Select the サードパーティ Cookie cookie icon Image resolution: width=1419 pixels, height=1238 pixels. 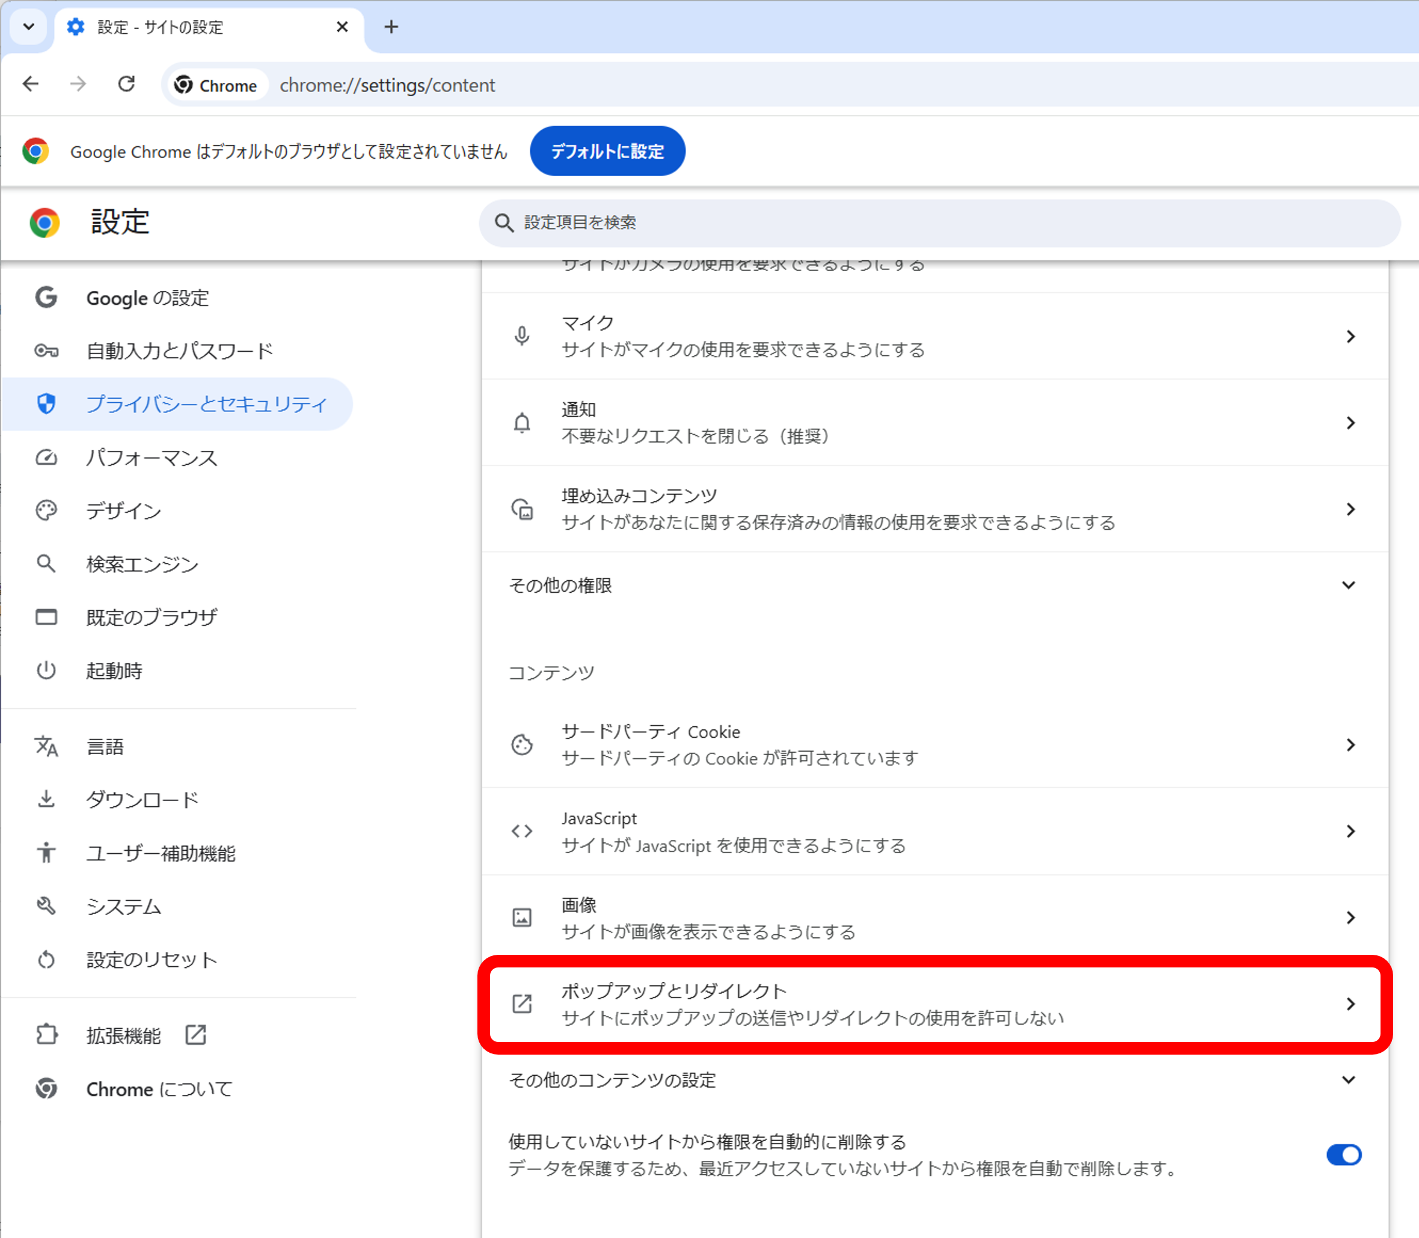(x=523, y=745)
